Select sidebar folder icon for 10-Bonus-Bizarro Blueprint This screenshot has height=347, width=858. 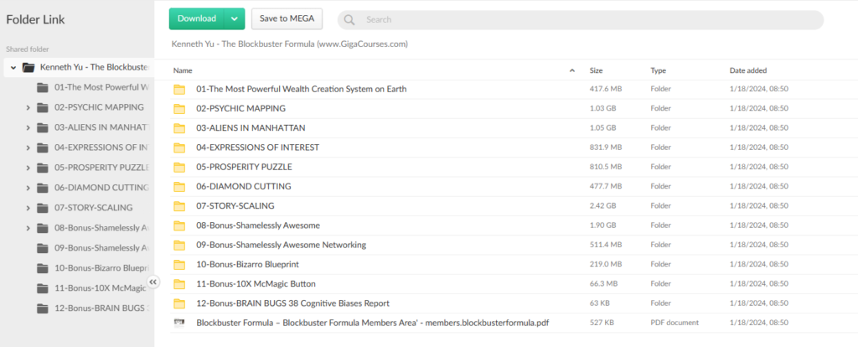[x=43, y=268]
